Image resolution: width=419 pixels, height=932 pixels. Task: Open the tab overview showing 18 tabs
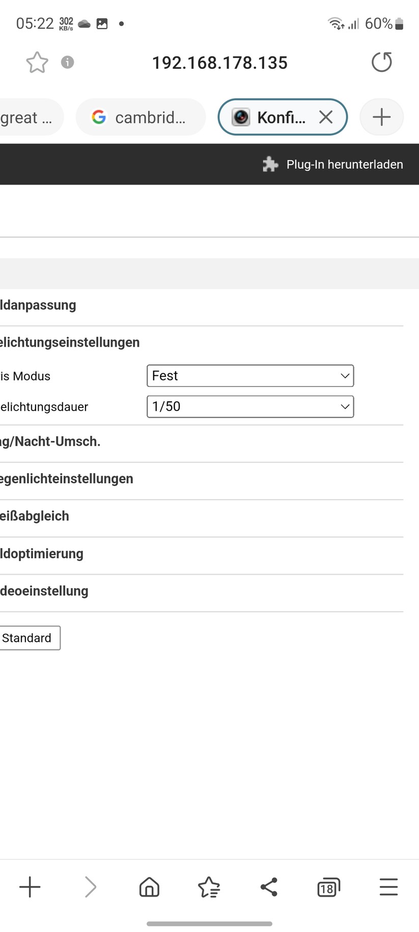tap(328, 887)
